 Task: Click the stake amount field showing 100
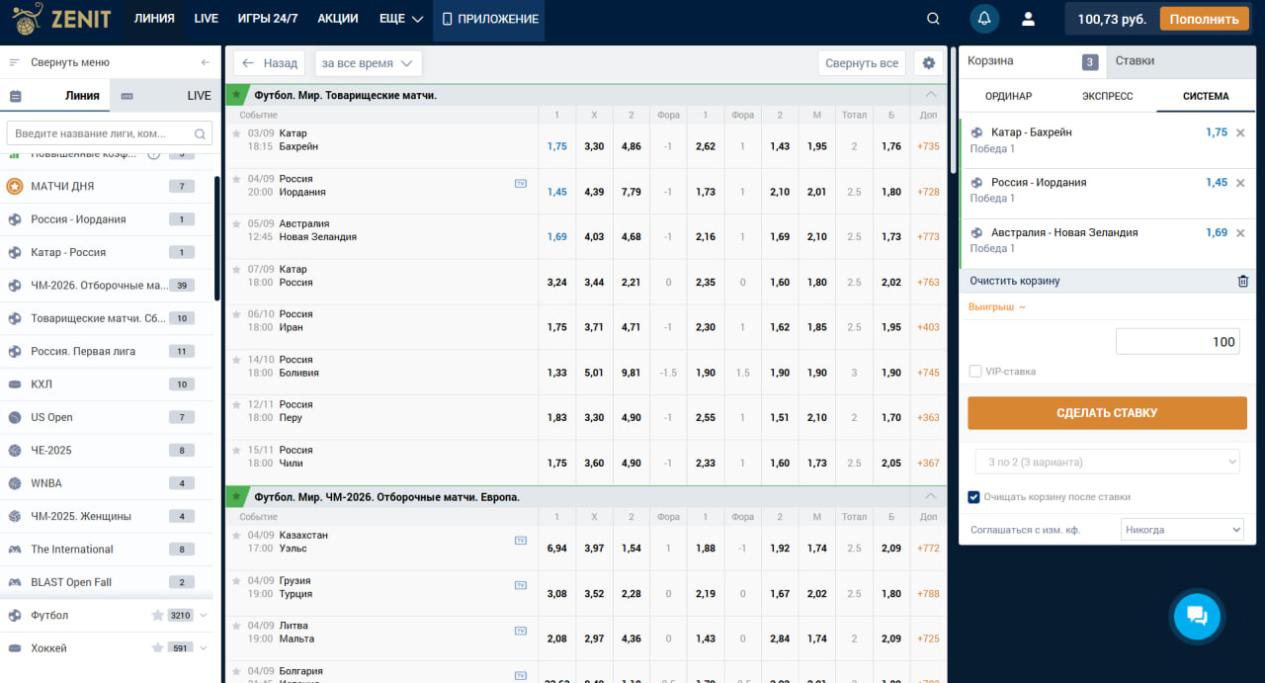coord(1177,342)
